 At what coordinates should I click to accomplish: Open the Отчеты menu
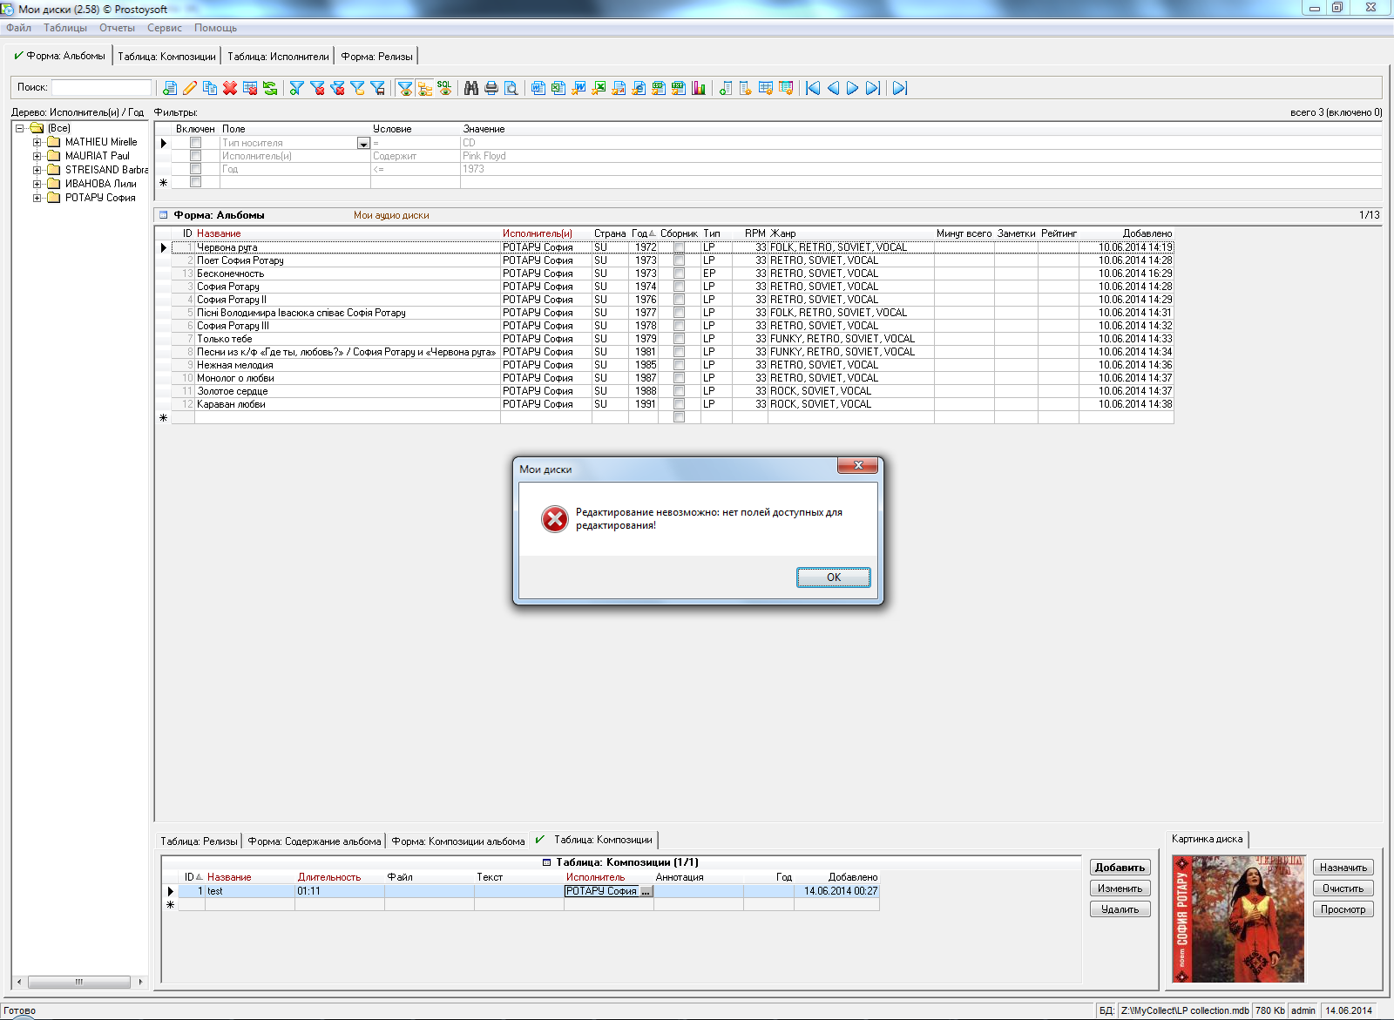(117, 28)
